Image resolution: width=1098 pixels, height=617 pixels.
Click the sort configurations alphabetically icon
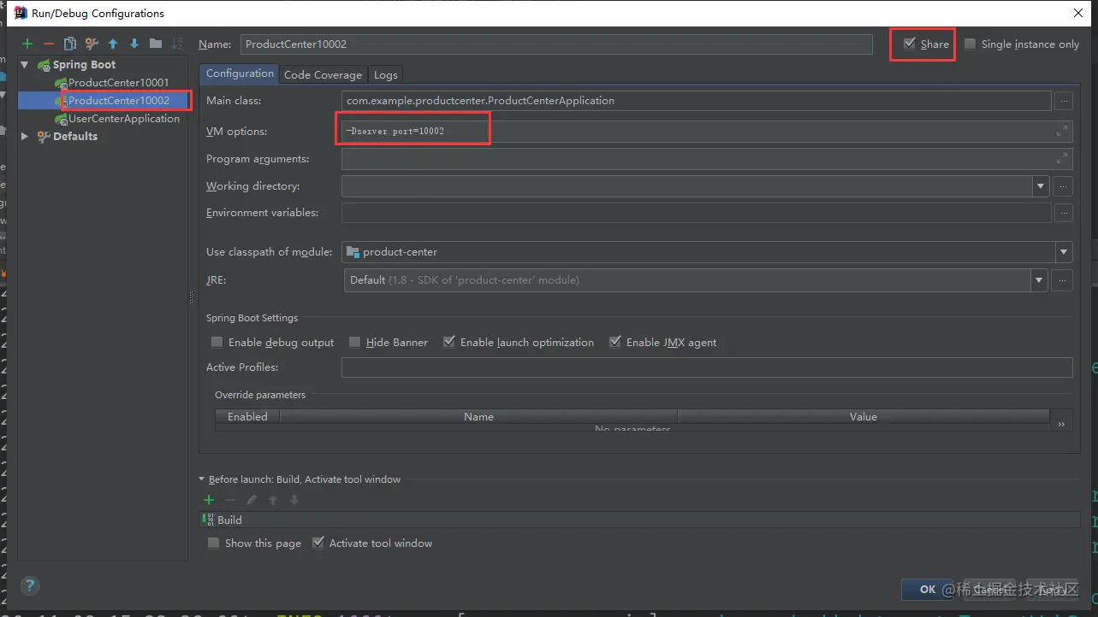pyautogui.click(x=177, y=44)
